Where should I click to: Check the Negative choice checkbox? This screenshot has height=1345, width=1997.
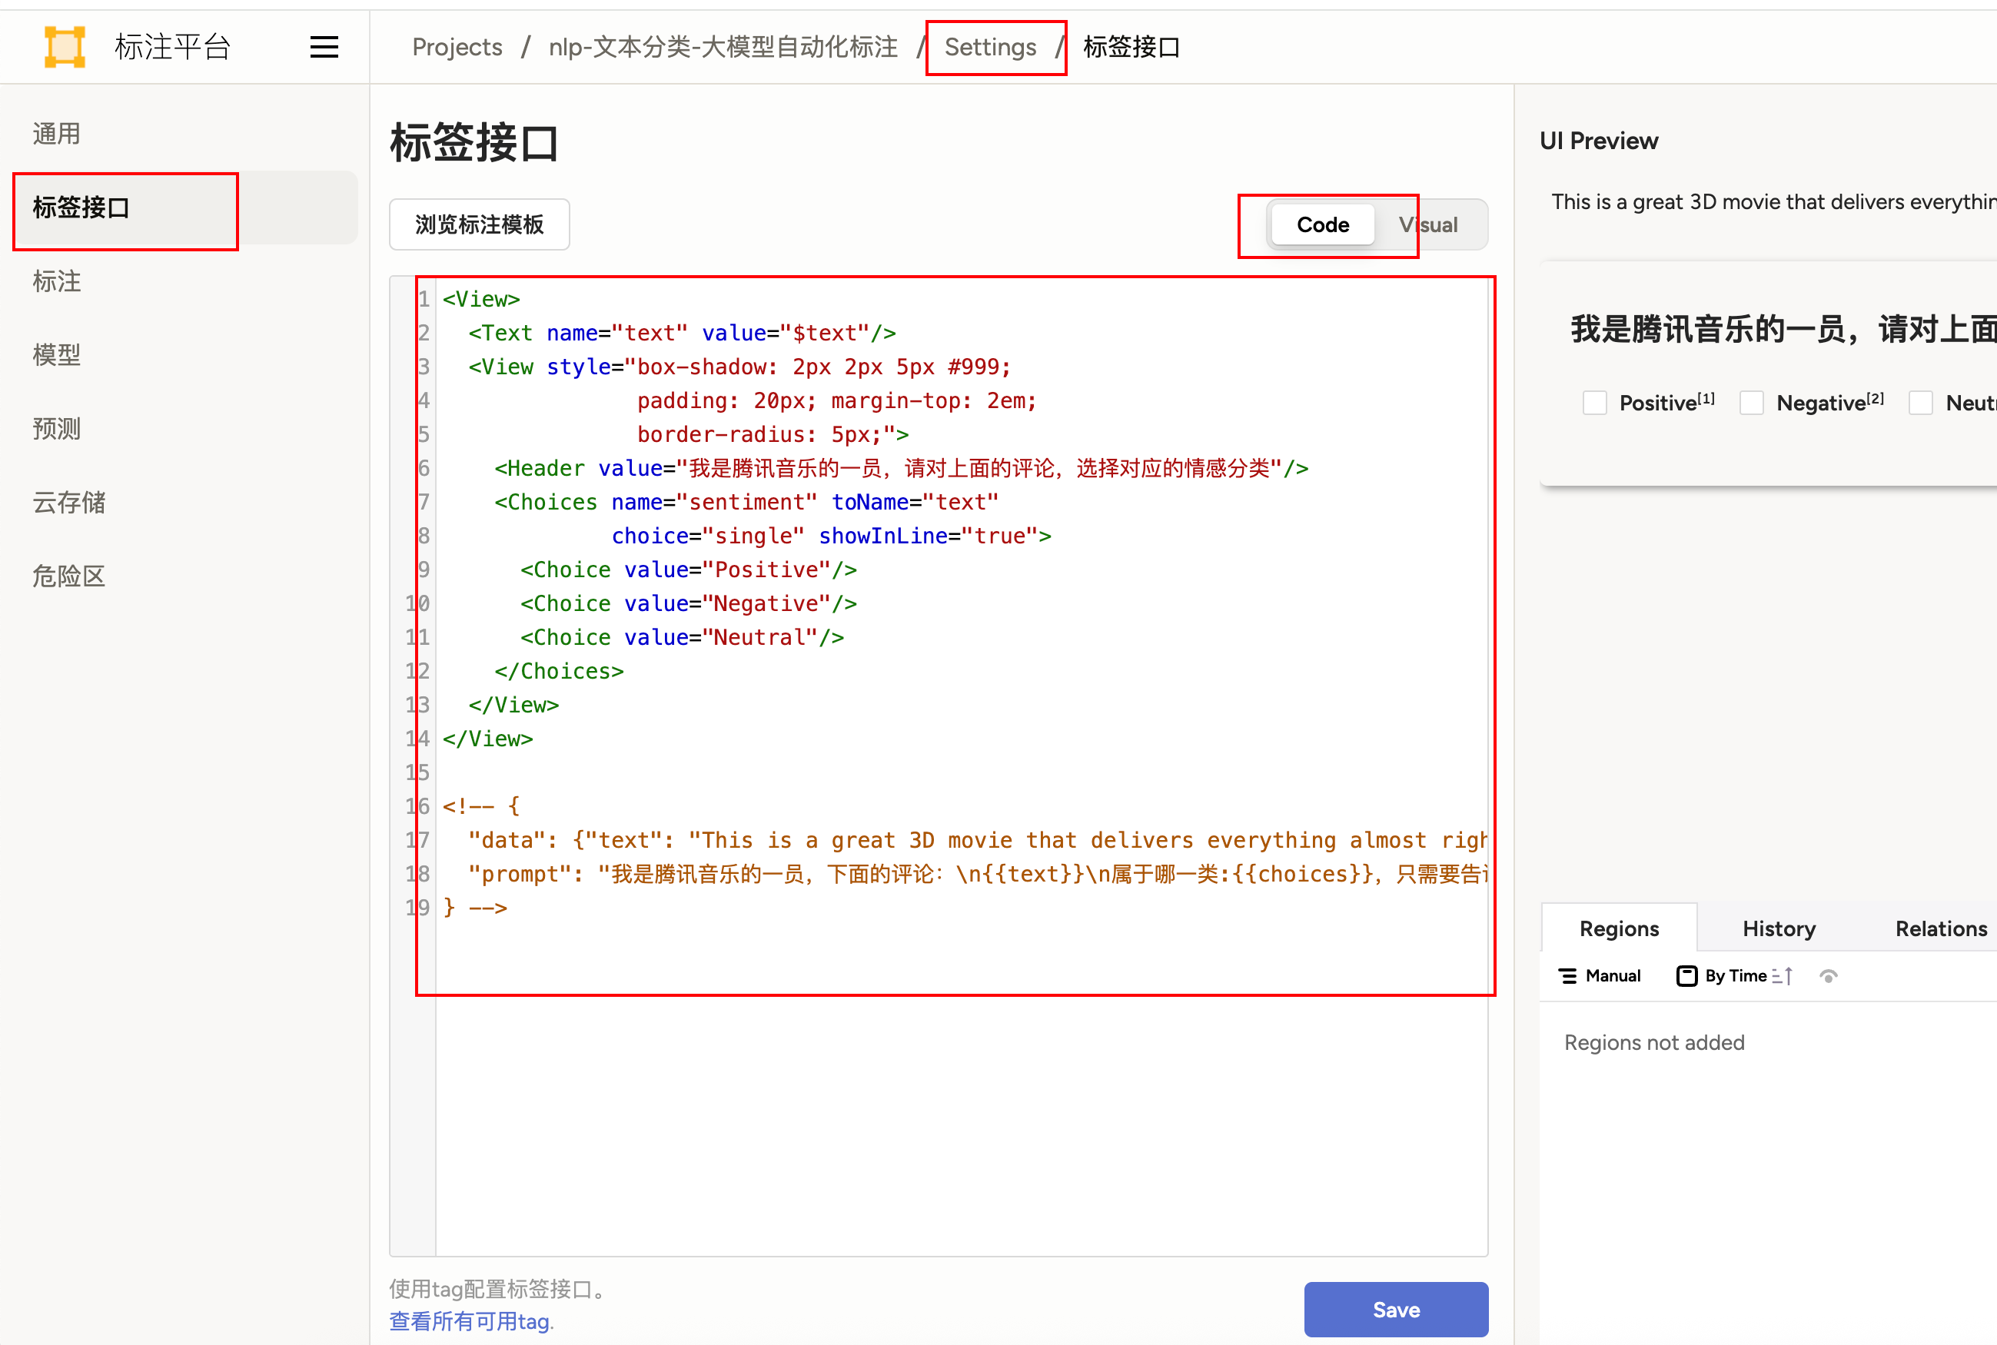pyautogui.click(x=1752, y=403)
